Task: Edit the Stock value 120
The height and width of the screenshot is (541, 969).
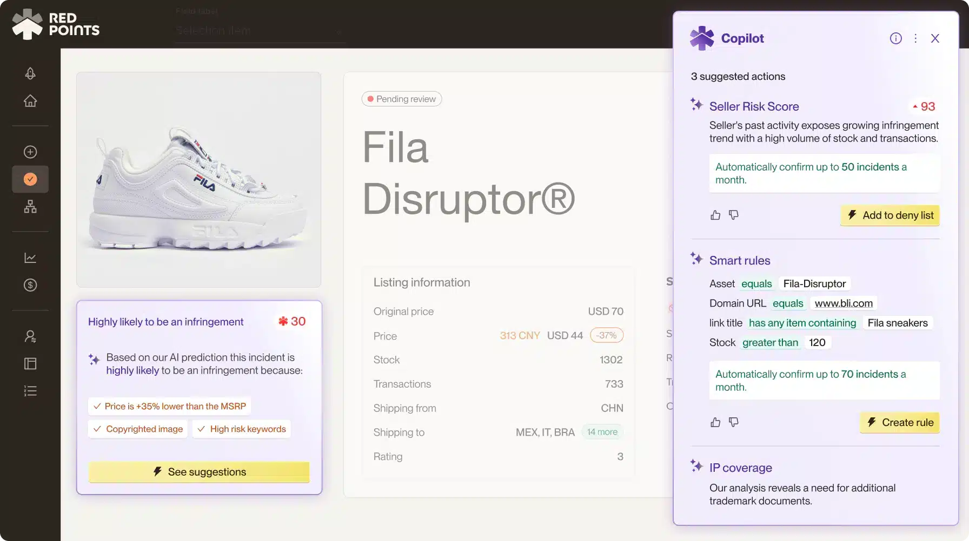Action: 817,342
